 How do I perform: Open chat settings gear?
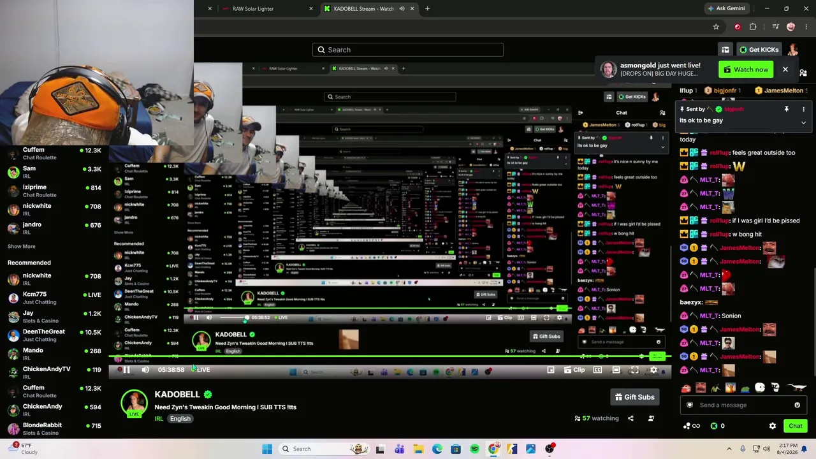tap(773, 426)
